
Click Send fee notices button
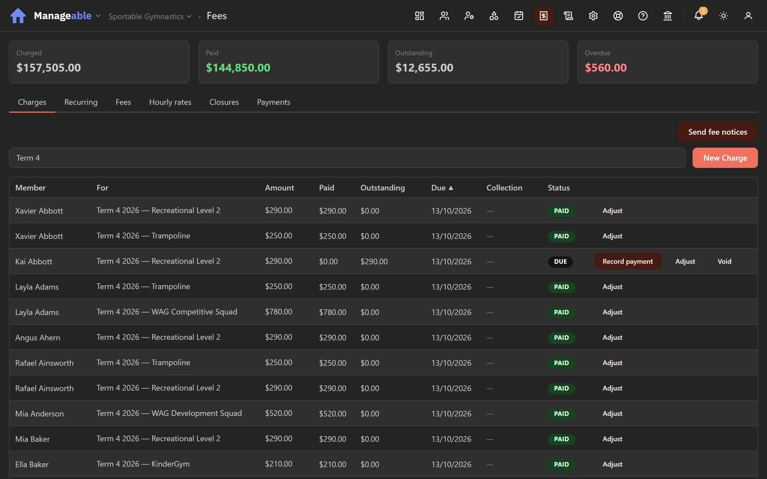pyautogui.click(x=718, y=132)
